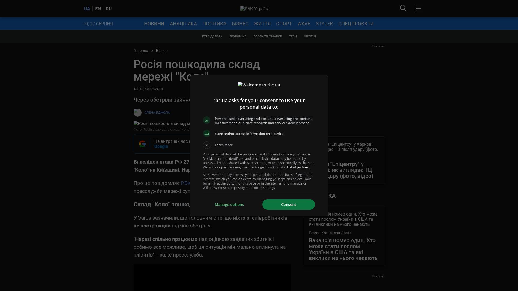
Task: Open the НОВИНИ section
Action: [154, 24]
